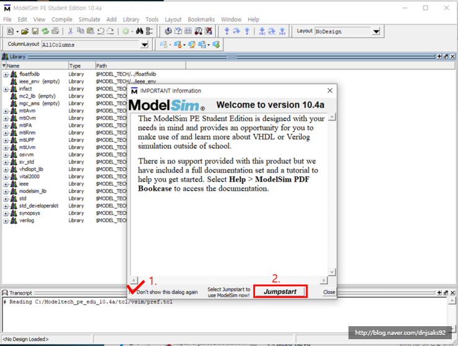The height and width of the screenshot is (346, 458).
Task: Open the Simulate menu
Action: click(89, 20)
